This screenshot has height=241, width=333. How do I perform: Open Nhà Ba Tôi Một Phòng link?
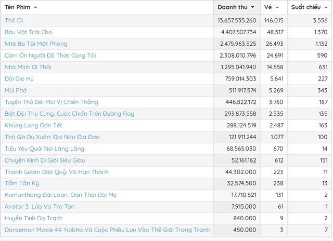click(36, 44)
